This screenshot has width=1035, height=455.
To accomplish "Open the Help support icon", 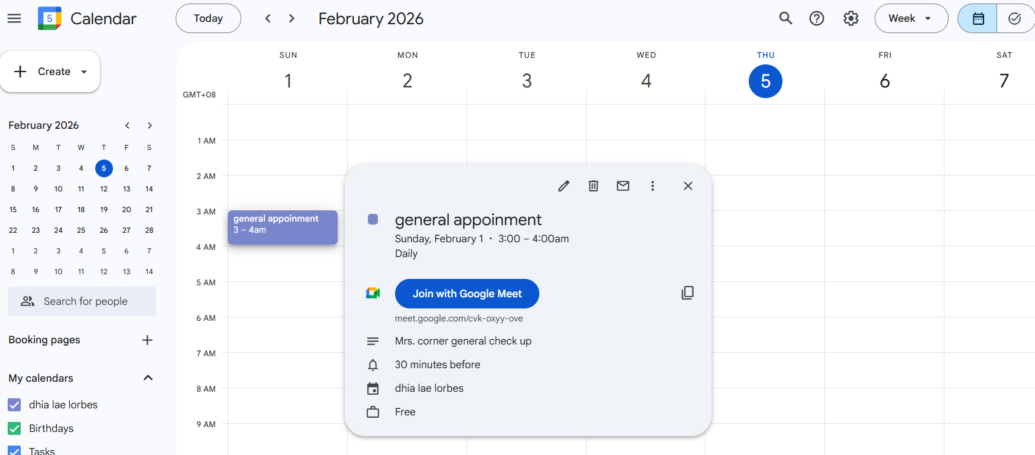I will (817, 18).
